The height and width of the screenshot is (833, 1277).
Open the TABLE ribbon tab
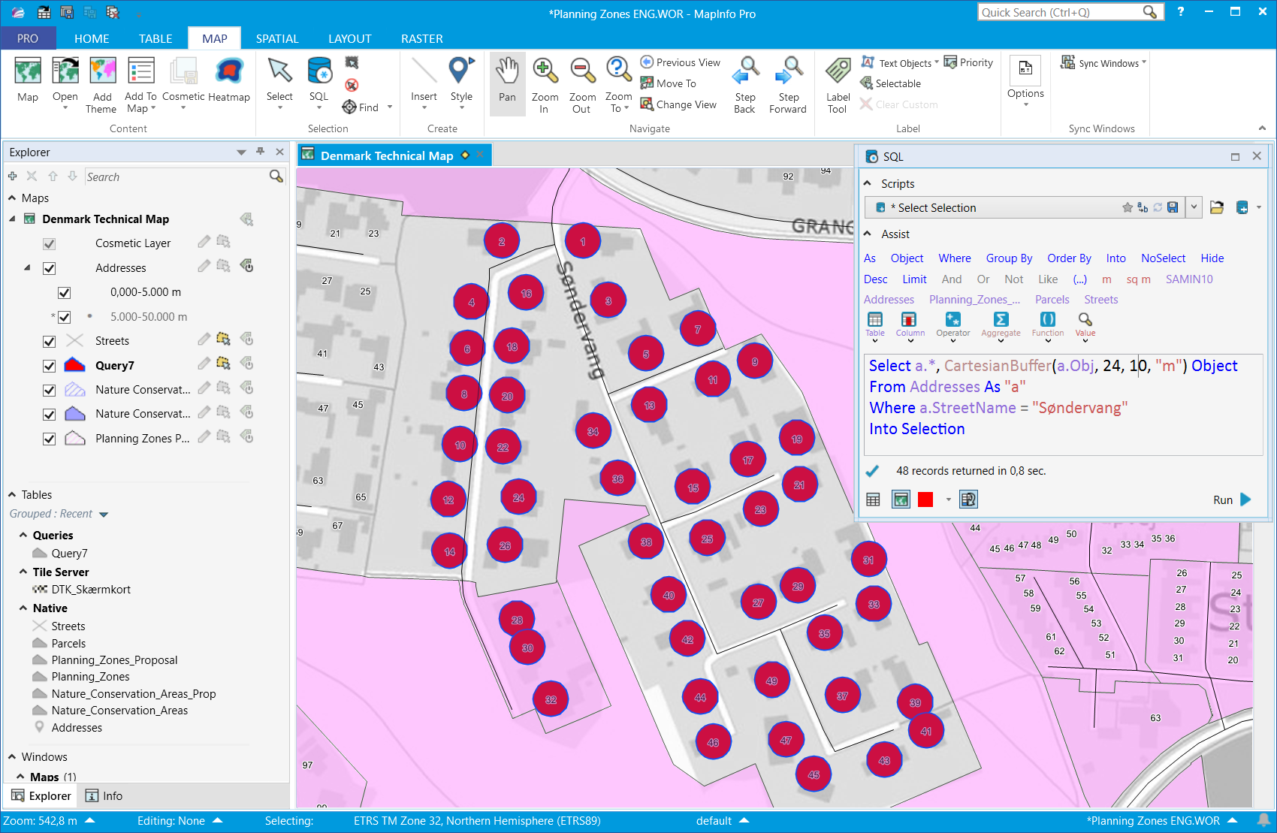pyautogui.click(x=155, y=38)
